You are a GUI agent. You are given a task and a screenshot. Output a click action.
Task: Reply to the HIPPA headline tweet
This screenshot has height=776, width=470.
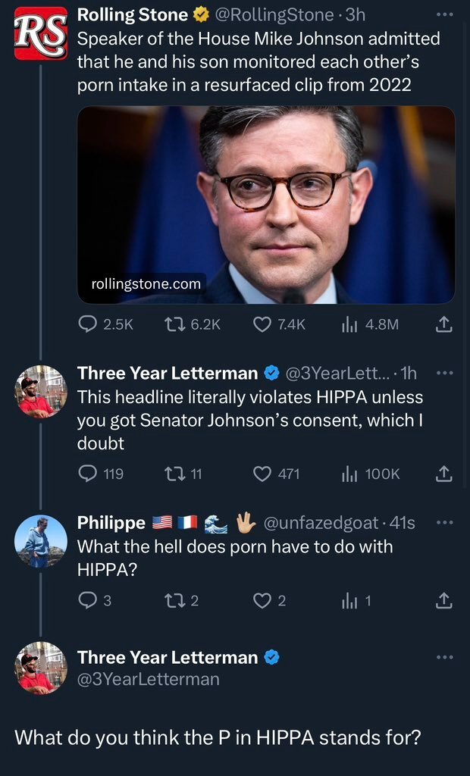click(x=87, y=474)
